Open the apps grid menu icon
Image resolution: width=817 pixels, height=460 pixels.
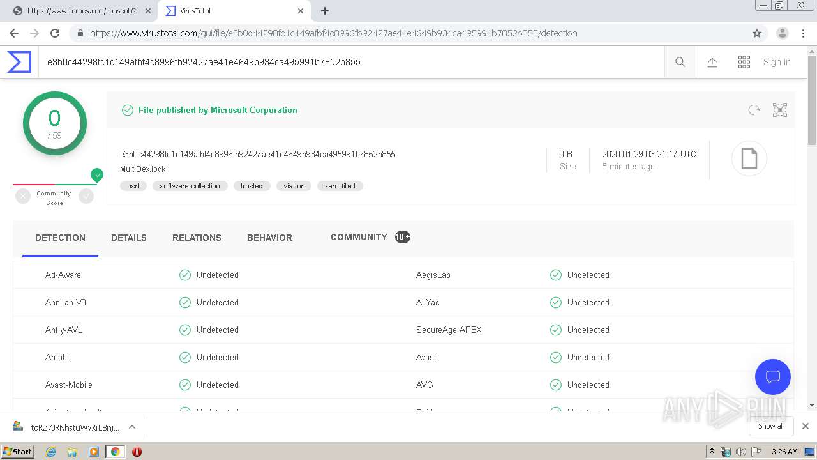[744, 62]
